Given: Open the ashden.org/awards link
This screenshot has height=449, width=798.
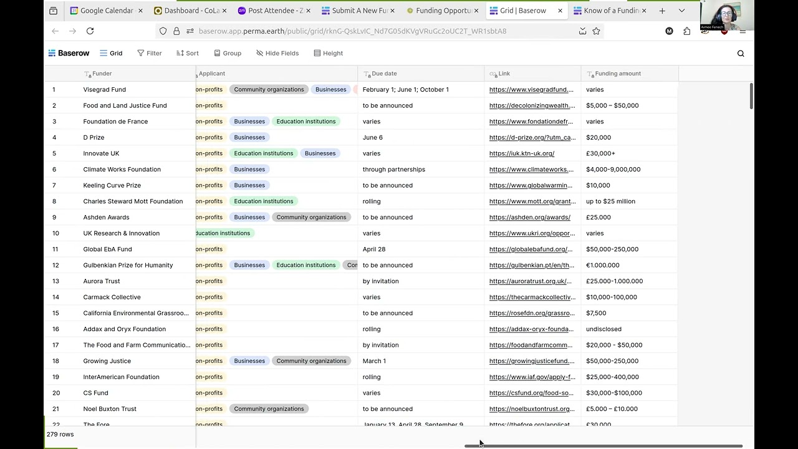Looking at the screenshot, I should (x=530, y=218).
